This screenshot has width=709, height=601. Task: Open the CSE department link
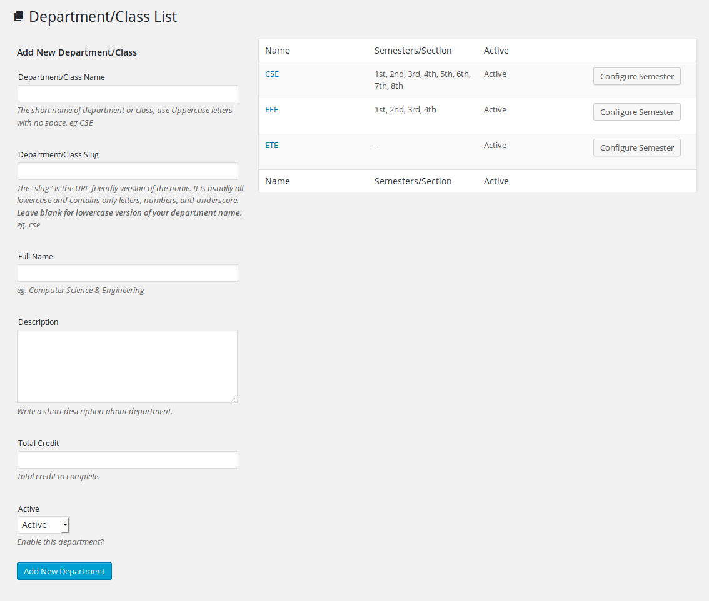pos(272,74)
